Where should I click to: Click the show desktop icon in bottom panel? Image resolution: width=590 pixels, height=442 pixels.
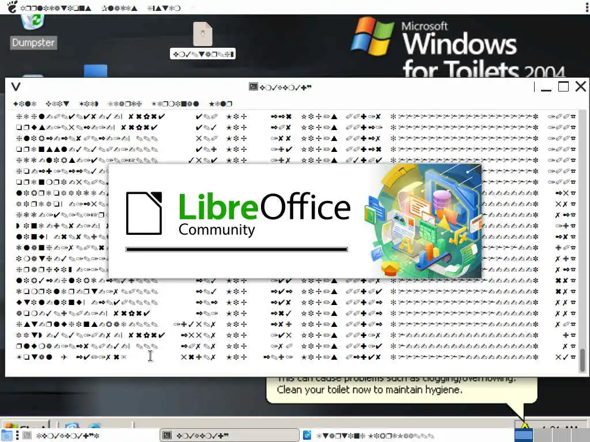[x=6, y=436]
